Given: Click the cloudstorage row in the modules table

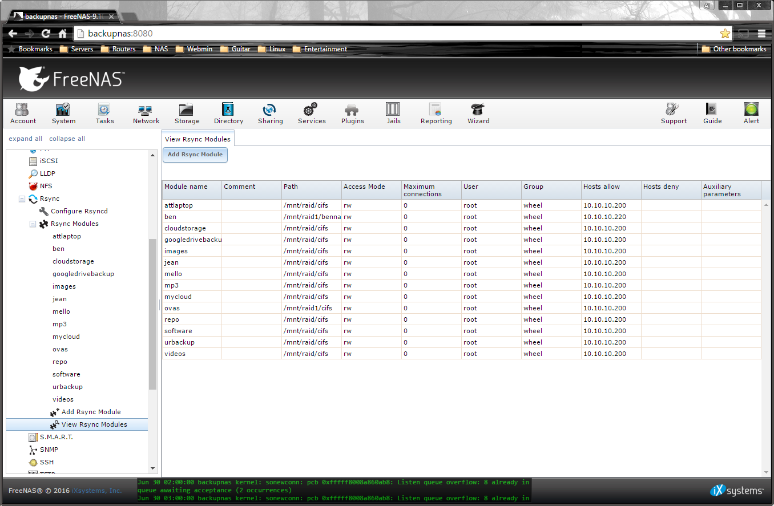Looking at the screenshot, I should coord(461,228).
